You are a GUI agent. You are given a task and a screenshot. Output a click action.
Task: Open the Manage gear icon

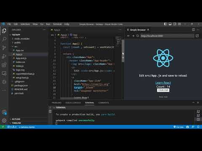4,120
